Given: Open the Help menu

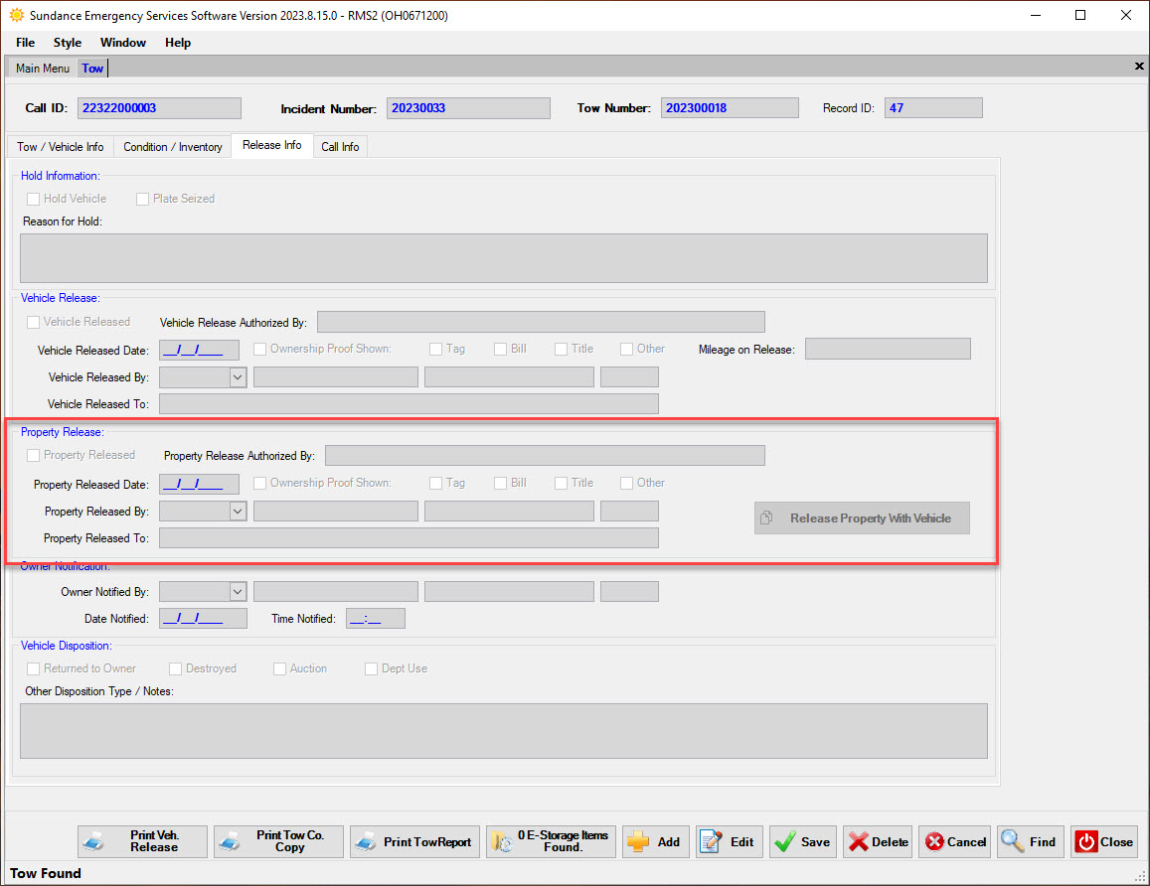Looking at the screenshot, I should point(178,43).
